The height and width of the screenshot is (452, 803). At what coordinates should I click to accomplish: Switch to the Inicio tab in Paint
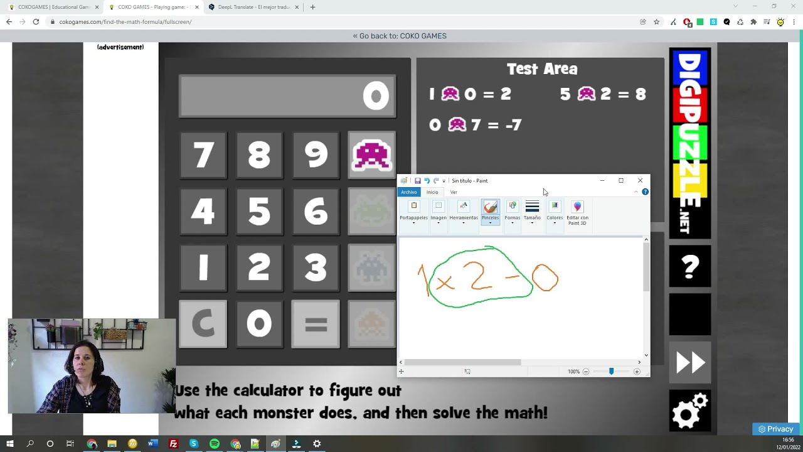[x=432, y=192]
